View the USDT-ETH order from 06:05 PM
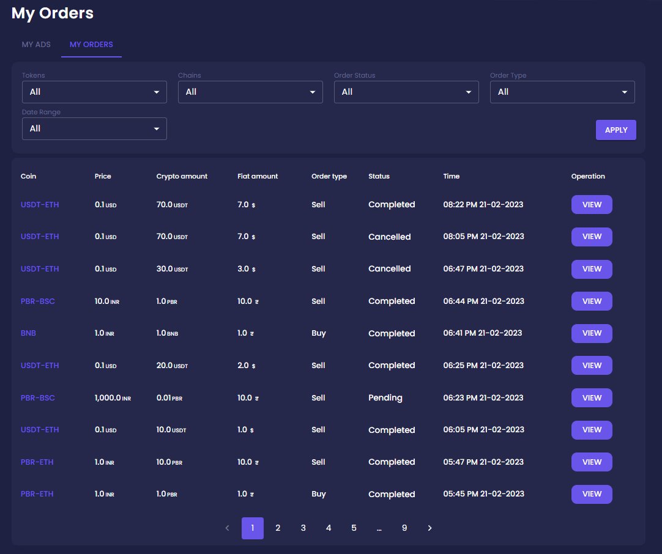This screenshot has width=662, height=554. [x=592, y=430]
